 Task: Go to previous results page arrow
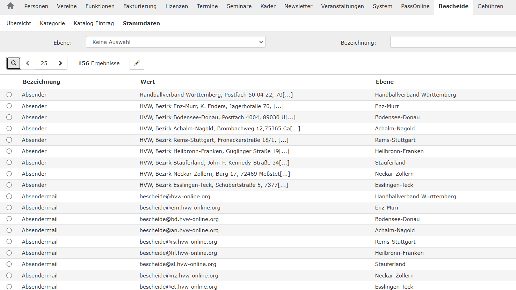point(28,63)
